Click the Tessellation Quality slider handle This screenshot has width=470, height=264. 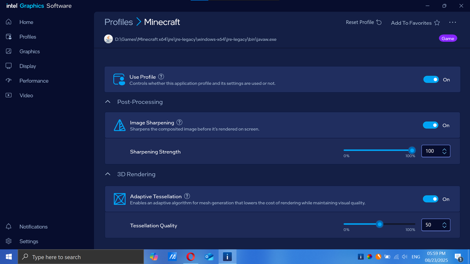380,224
